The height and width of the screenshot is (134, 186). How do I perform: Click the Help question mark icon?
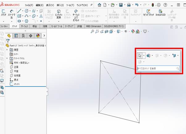[x=165, y=5]
